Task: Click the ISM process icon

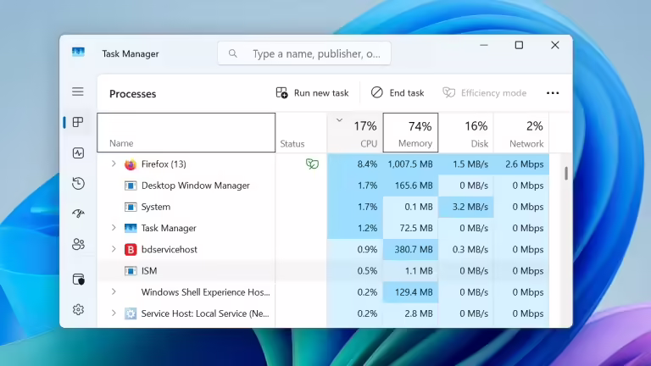Action: tap(131, 271)
